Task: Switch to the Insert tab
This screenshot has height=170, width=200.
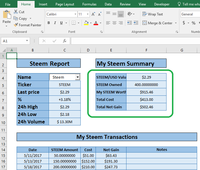Action: (x=43, y=4)
